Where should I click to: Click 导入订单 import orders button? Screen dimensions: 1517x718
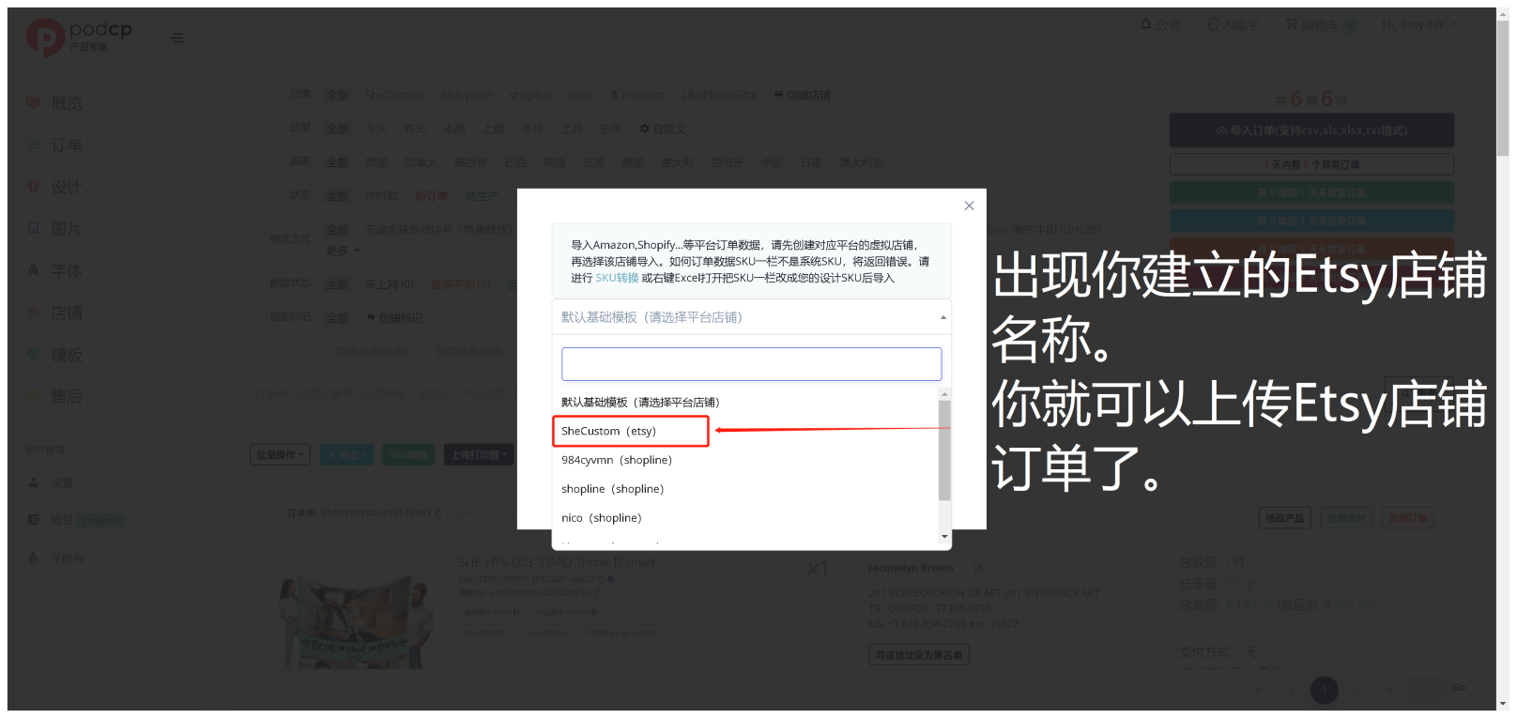pos(1311,130)
